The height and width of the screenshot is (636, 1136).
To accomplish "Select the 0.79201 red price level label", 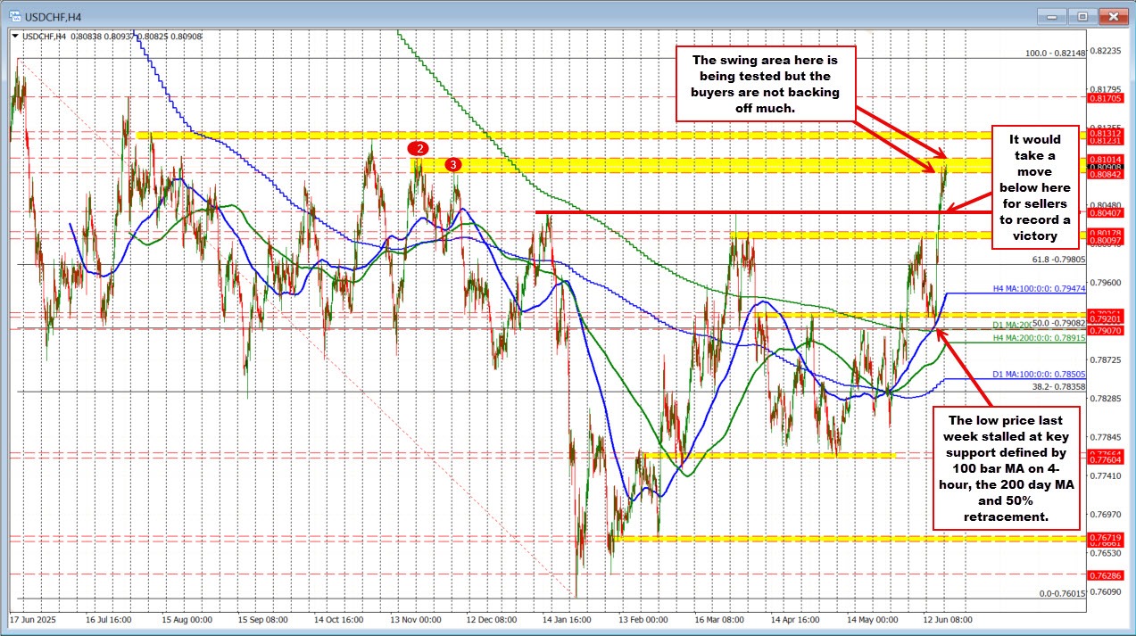I will (x=1104, y=319).
